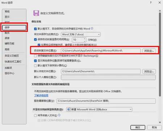The width and height of the screenshot is (163, 131).
Task: Open the save file format dropdown (Word 文档 *.docx)
Action: [80, 34]
